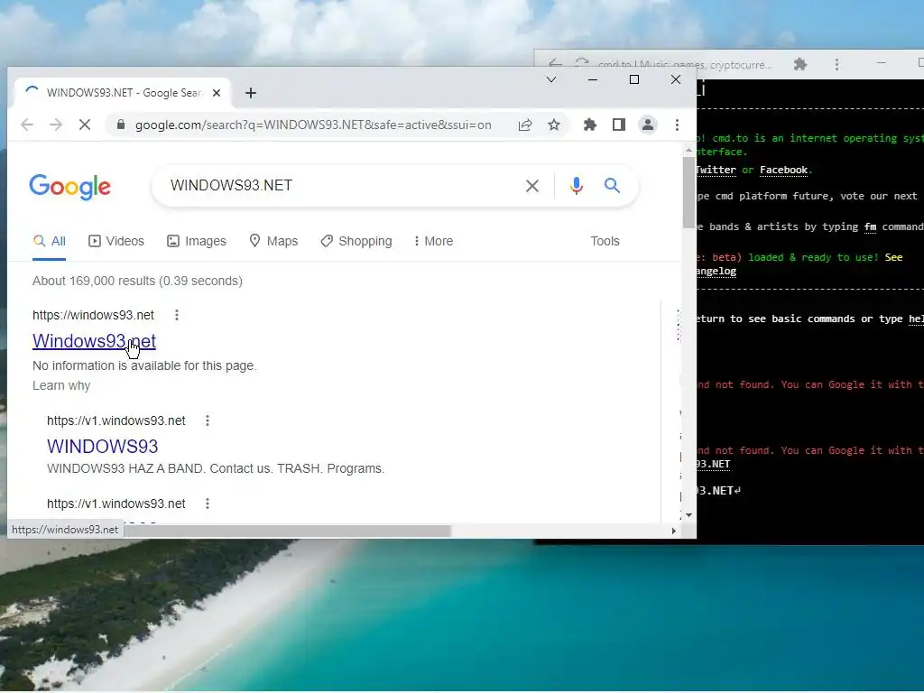Click the WINDOWS93 HAZ A BAND snippet text
The image size is (924, 693).
(216, 468)
